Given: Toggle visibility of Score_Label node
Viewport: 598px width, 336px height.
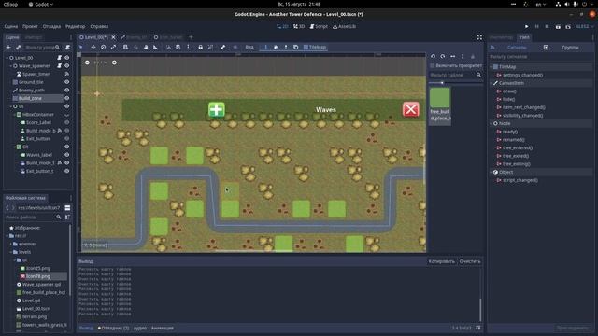Looking at the screenshot, I should tap(67, 122).
